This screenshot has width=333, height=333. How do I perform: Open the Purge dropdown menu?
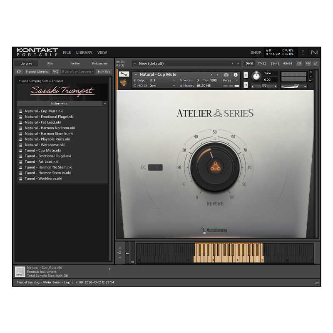pos(231,80)
